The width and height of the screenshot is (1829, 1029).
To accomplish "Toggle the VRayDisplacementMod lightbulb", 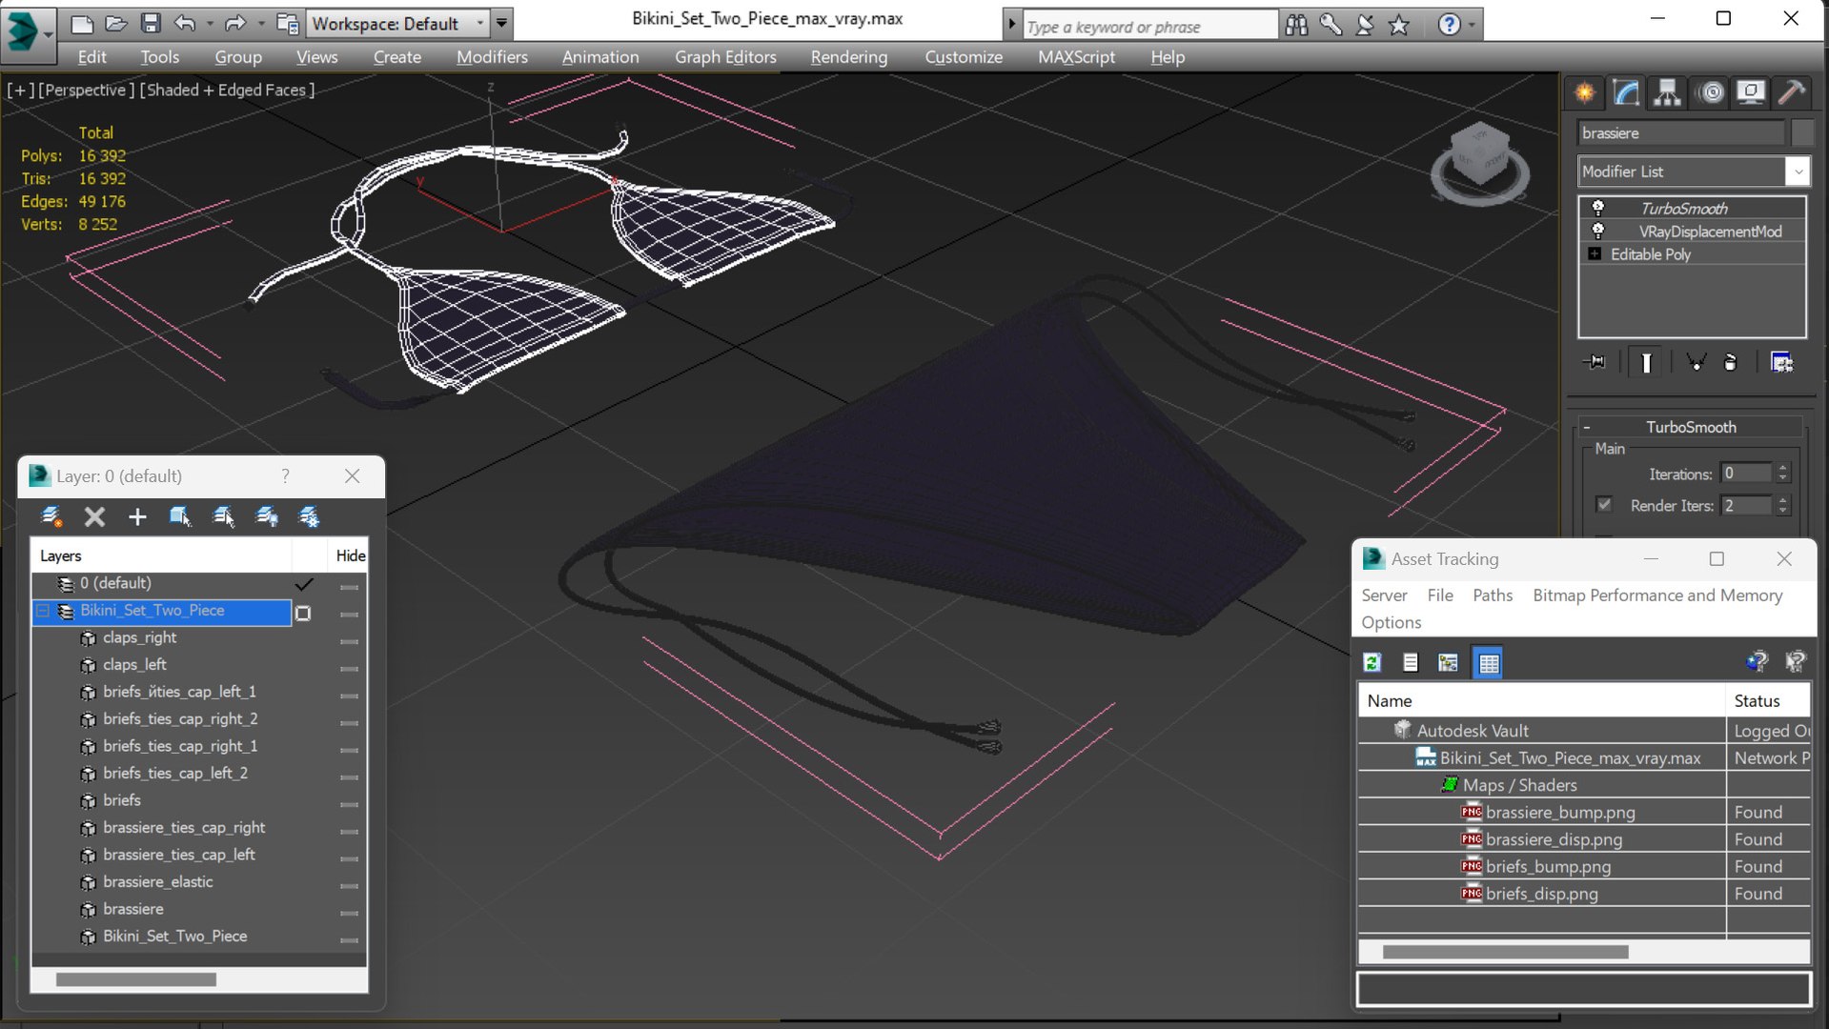I will 1598,231.
